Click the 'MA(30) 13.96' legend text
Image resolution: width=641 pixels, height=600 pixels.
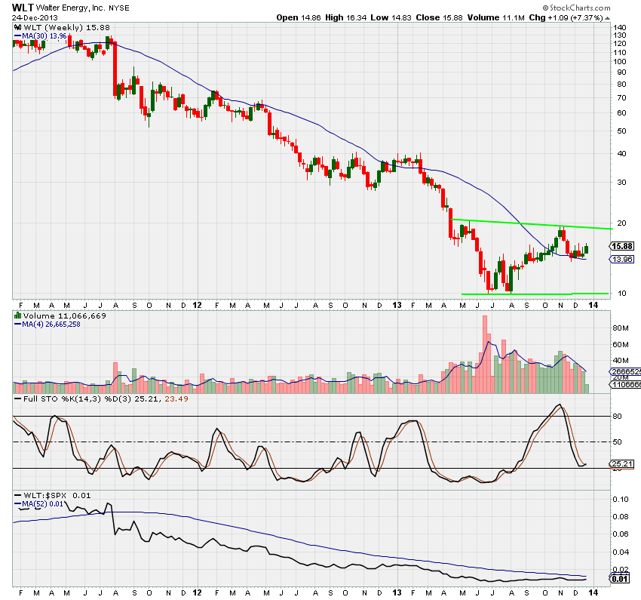(x=44, y=36)
